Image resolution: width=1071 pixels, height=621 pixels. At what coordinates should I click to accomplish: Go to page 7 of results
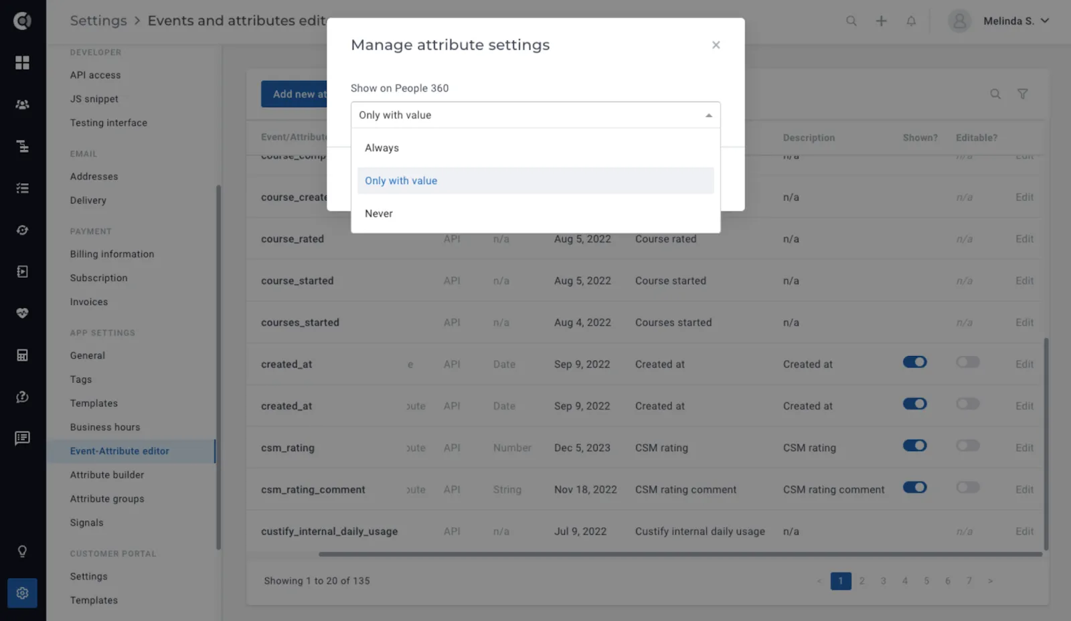[x=969, y=581]
